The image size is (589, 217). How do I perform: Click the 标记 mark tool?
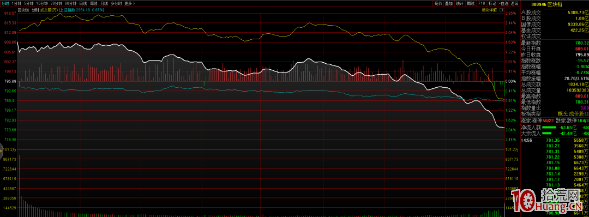point(492,3)
